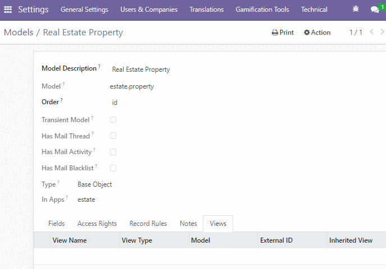Open the Record Rules tab

pos(148,224)
